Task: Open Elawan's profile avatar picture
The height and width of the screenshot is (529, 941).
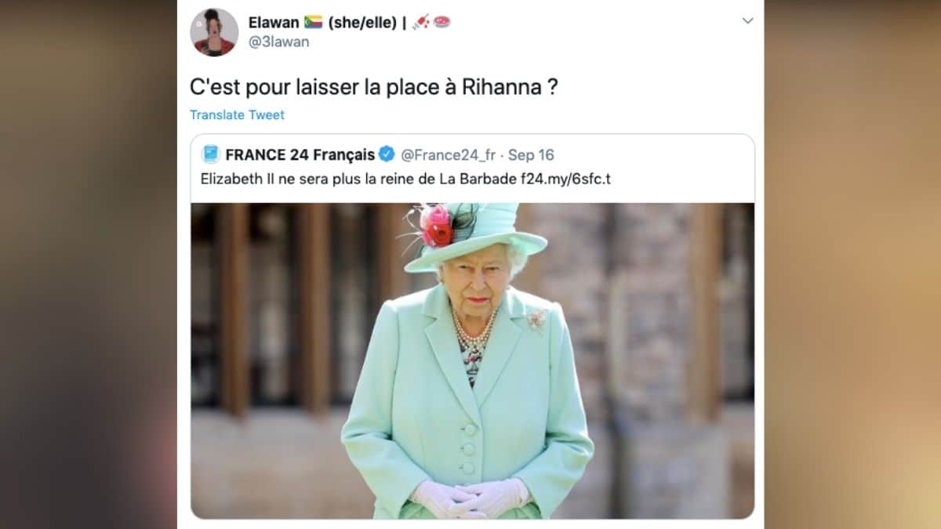Action: pyautogui.click(x=214, y=32)
